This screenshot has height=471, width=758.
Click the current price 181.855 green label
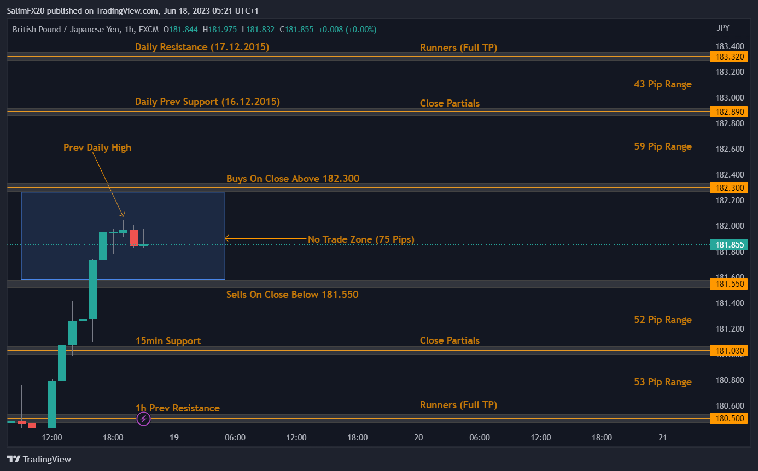coord(728,245)
